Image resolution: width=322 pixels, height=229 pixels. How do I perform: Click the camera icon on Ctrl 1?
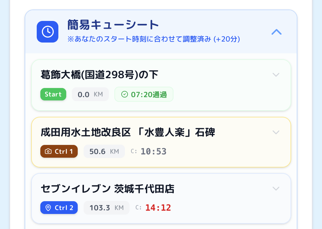tap(48, 151)
